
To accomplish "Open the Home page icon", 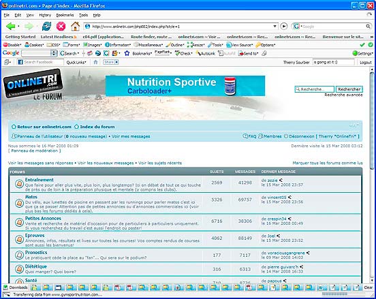I will click(x=76, y=26).
